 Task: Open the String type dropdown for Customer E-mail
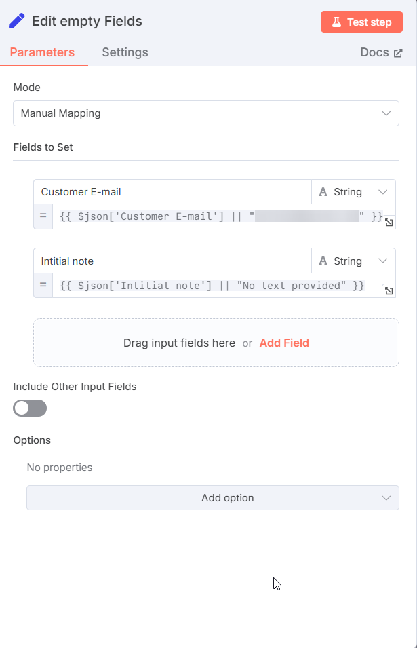tap(353, 192)
